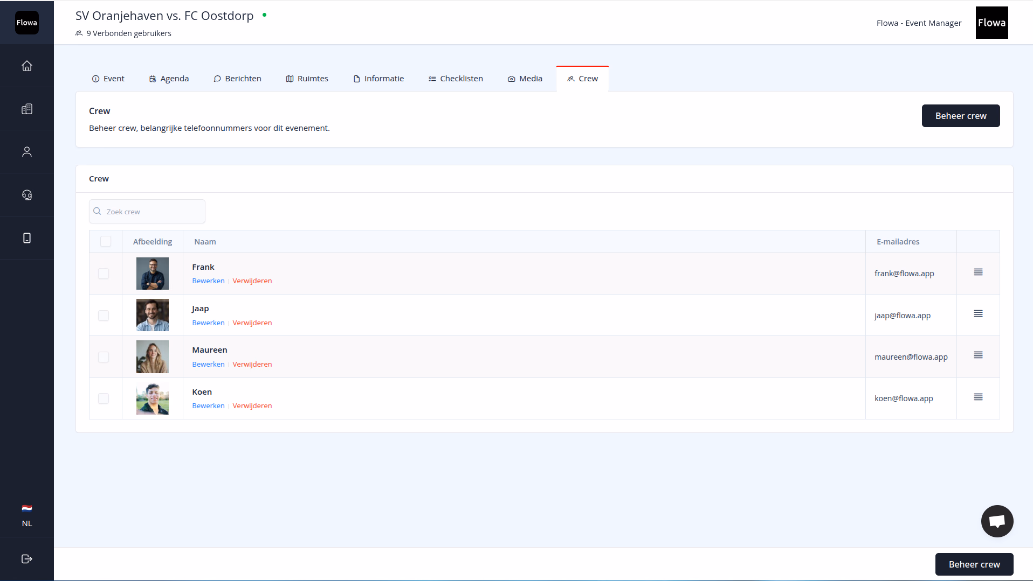
Task: Click the drag handle for Maureen
Action: (978, 355)
